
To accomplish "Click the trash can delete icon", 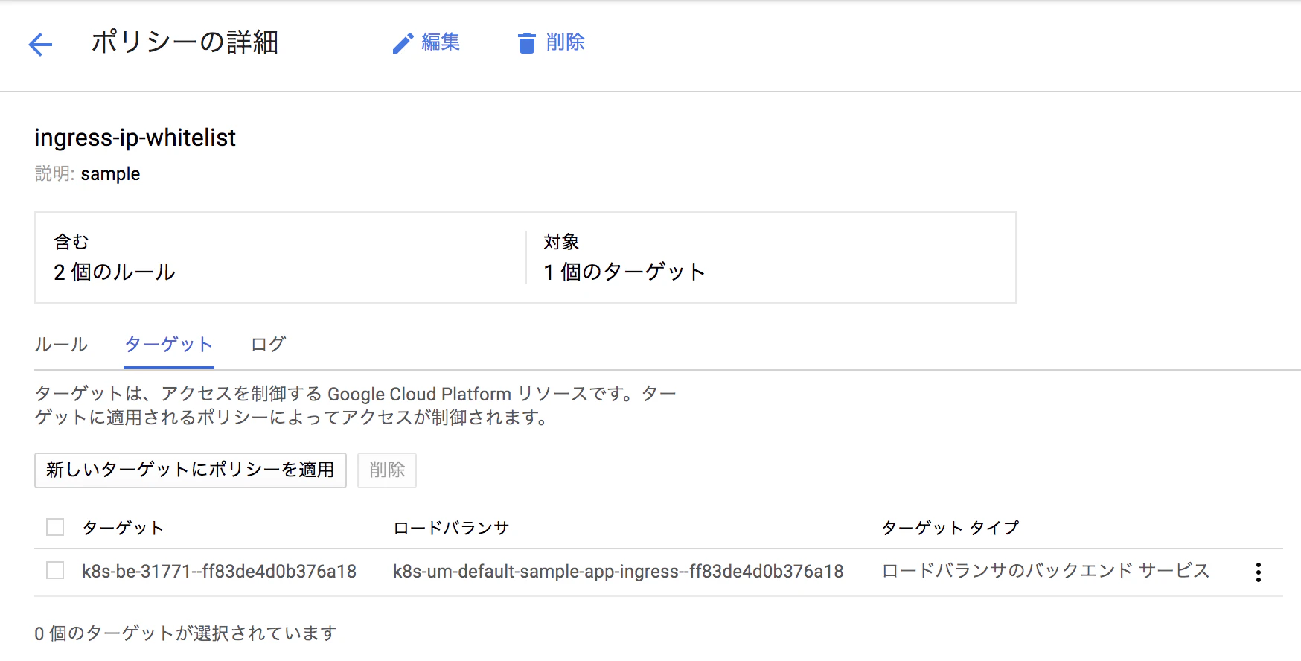I will 526,43.
